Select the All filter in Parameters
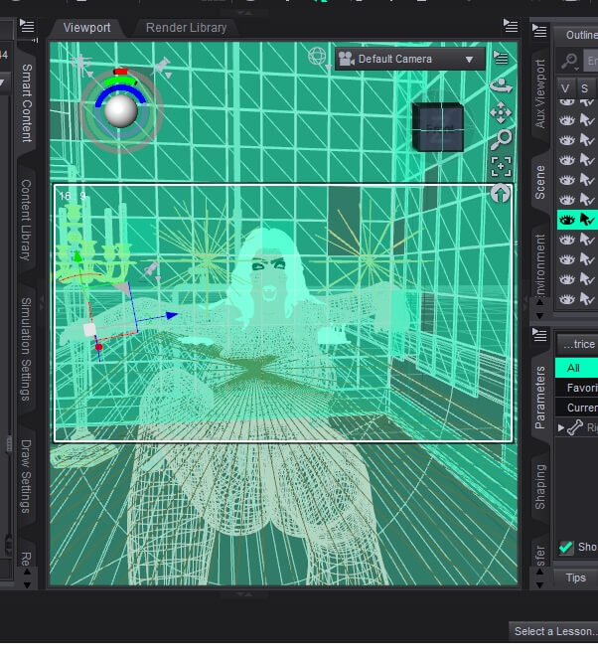 (577, 368)
